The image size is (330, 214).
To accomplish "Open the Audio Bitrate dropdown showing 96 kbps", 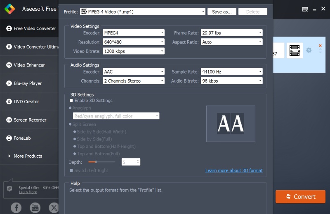I will click(x=231, y=81).
